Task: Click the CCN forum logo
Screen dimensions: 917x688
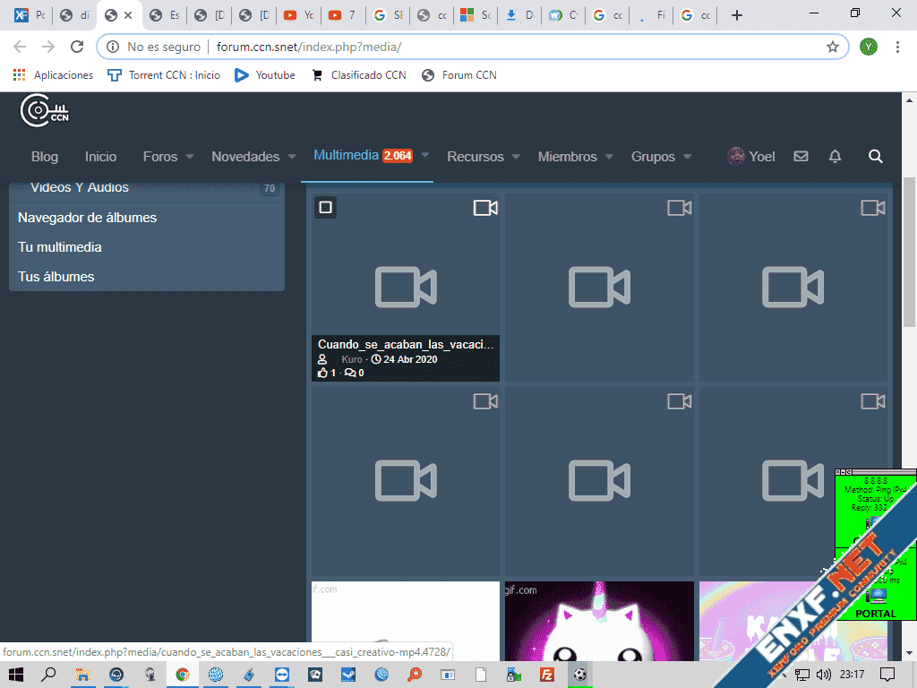Action: [45, 110]
